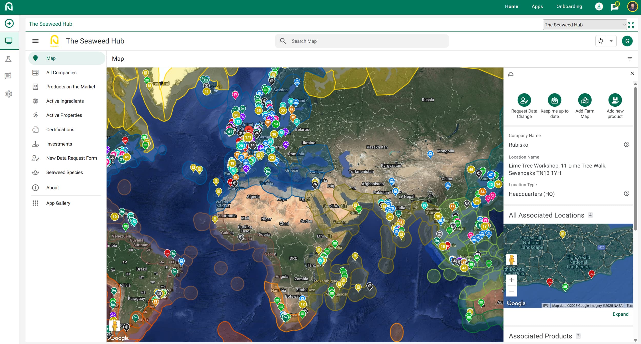Open the settings gear in the left rail
Viewport: 641px width, 344px height.
(9, 94)
